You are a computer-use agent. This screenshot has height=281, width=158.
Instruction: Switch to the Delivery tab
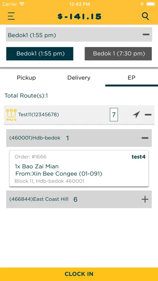click(x=79, y=78)
